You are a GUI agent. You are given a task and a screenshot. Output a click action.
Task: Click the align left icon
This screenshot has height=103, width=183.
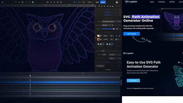(99, 6)
